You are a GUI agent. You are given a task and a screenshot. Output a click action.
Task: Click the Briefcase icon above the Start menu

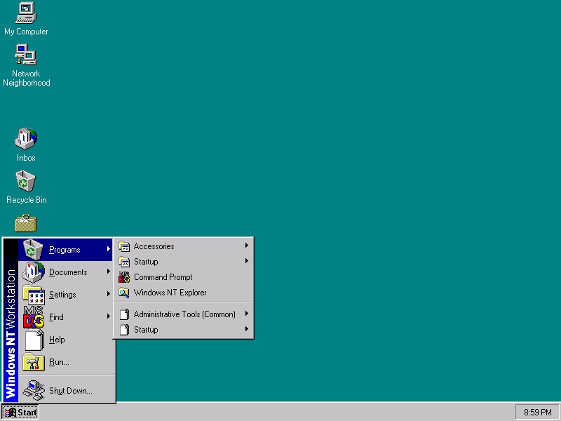point(26,225)
